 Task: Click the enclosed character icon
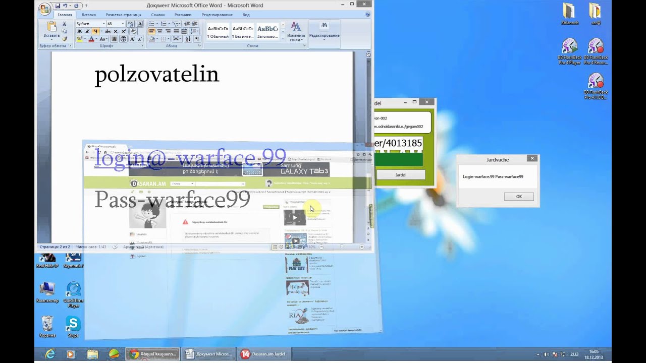click(x=123, y=39)
